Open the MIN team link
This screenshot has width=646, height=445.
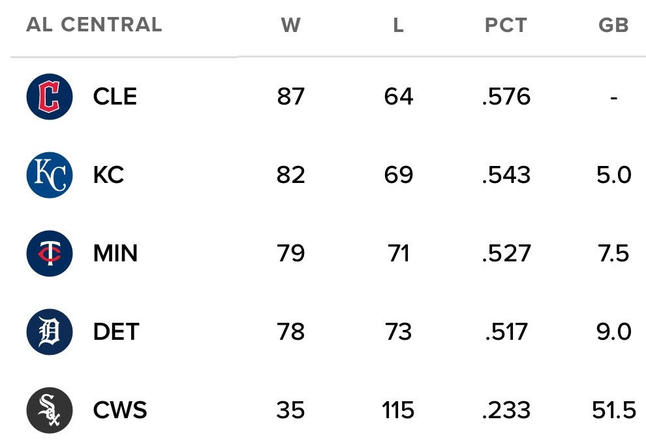coord(115,254)
